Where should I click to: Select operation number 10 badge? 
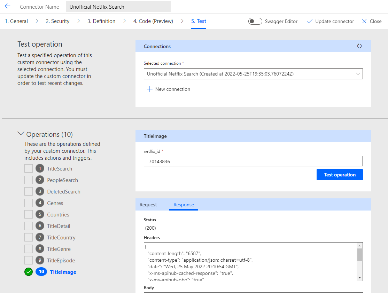[41, 272]
